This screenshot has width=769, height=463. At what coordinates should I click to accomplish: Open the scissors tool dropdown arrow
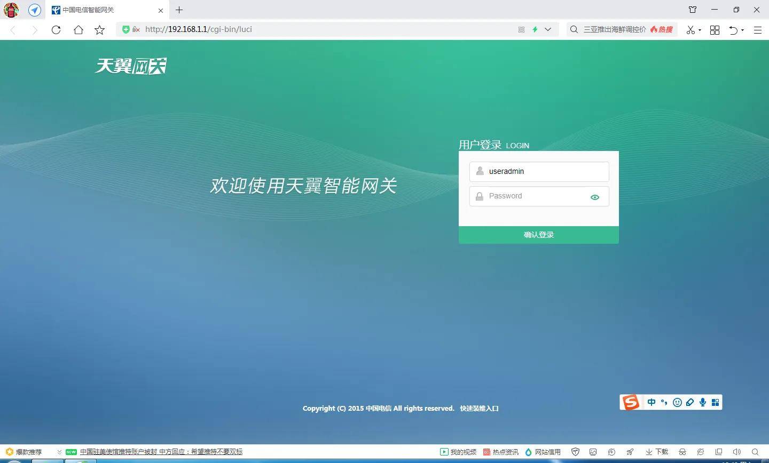(x=700, y=30)
